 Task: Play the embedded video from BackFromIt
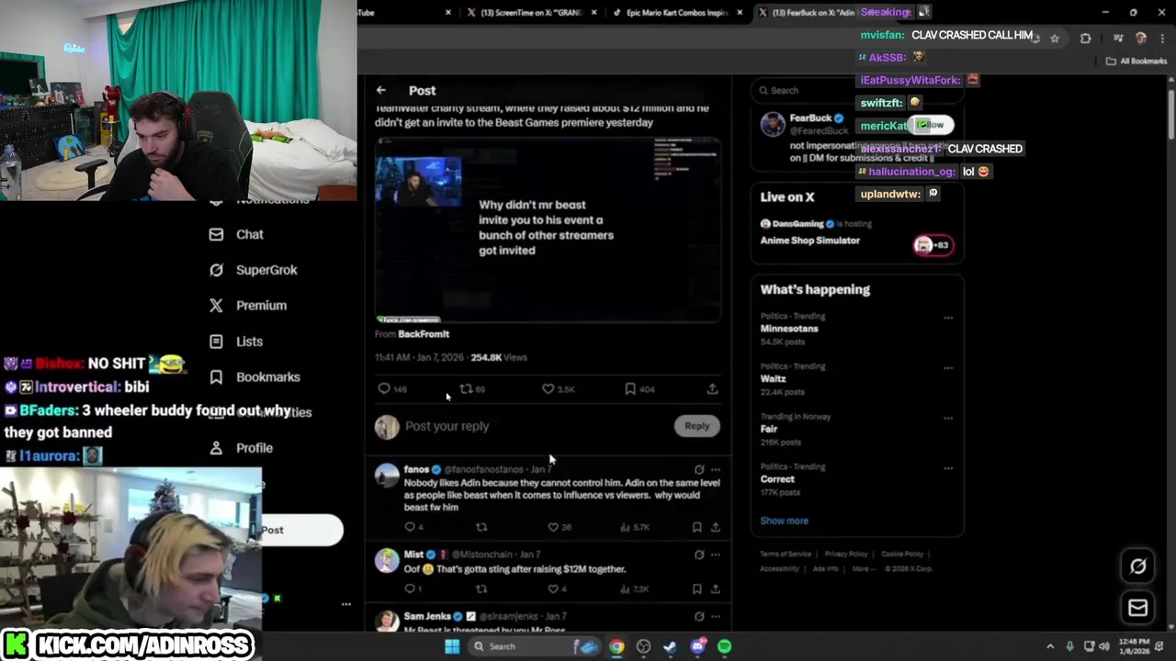548,230
